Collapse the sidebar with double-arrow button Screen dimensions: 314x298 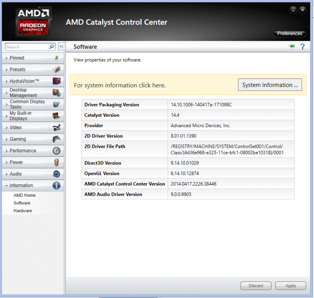coord(61,46)
